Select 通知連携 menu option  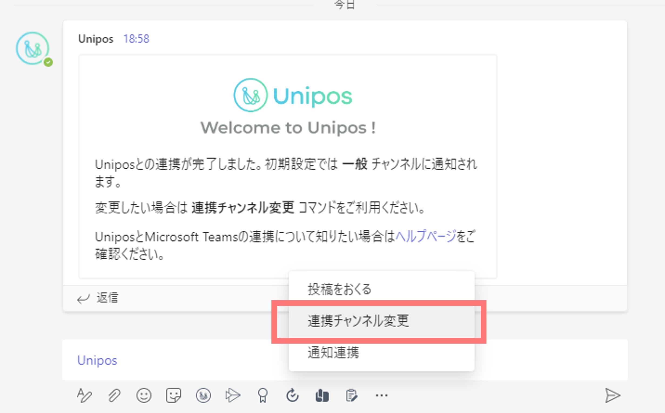(381, 353)
